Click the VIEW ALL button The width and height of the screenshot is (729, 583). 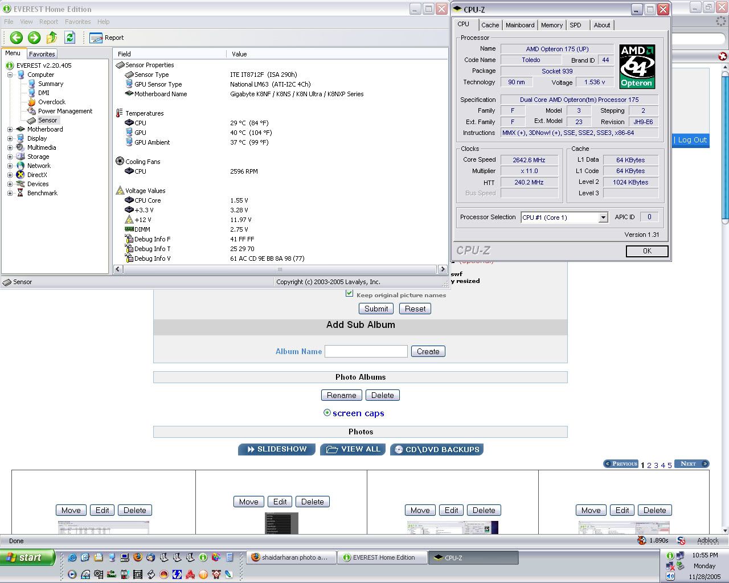point(353,450)
